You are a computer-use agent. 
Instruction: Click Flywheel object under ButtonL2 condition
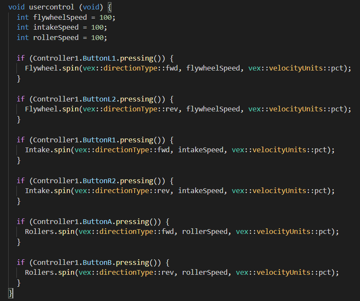[41, 109]
